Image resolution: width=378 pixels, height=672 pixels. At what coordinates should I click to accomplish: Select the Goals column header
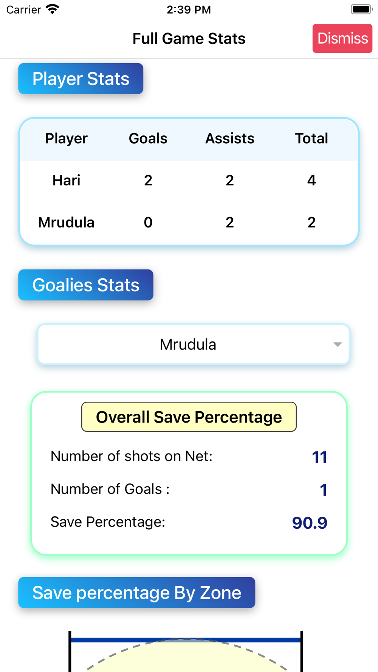pos(148,138)
